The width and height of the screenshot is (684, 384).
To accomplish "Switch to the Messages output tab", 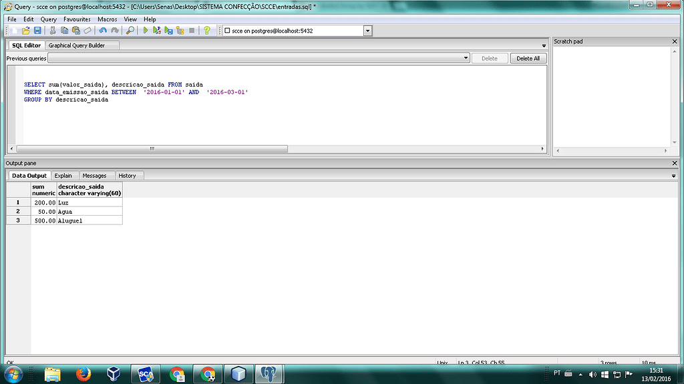I will click(x=94, y=176).
